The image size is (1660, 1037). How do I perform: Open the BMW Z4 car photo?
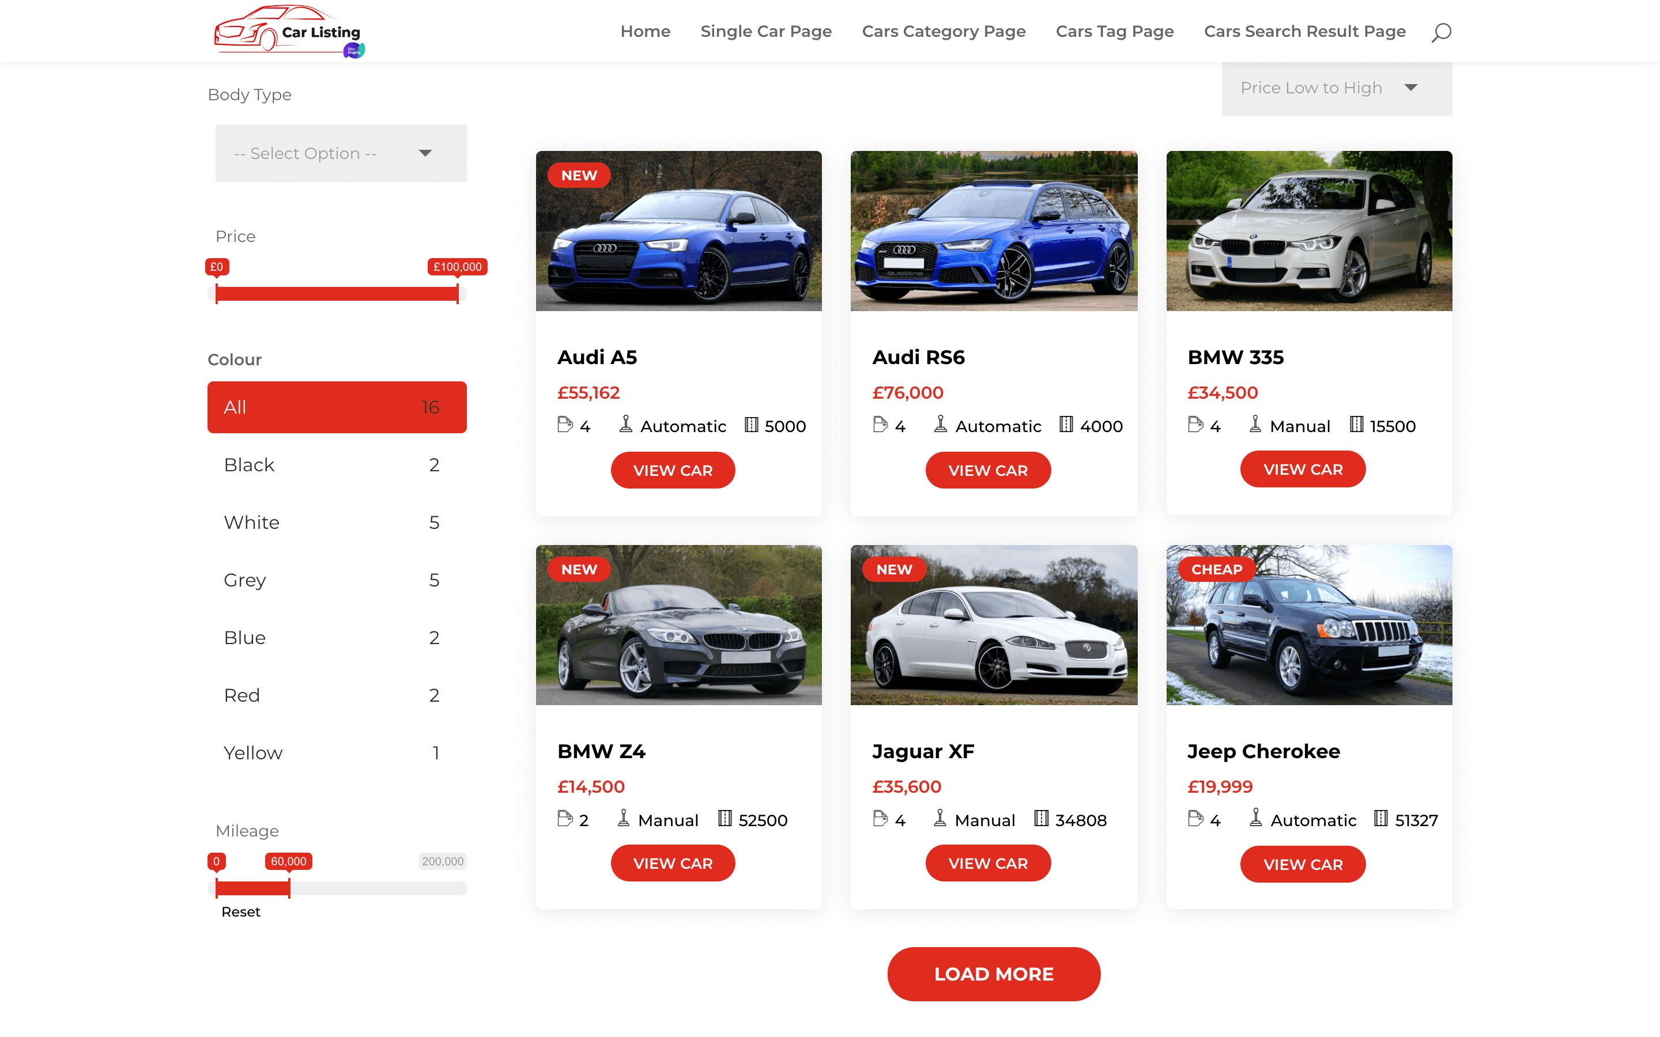click(678, 625)
